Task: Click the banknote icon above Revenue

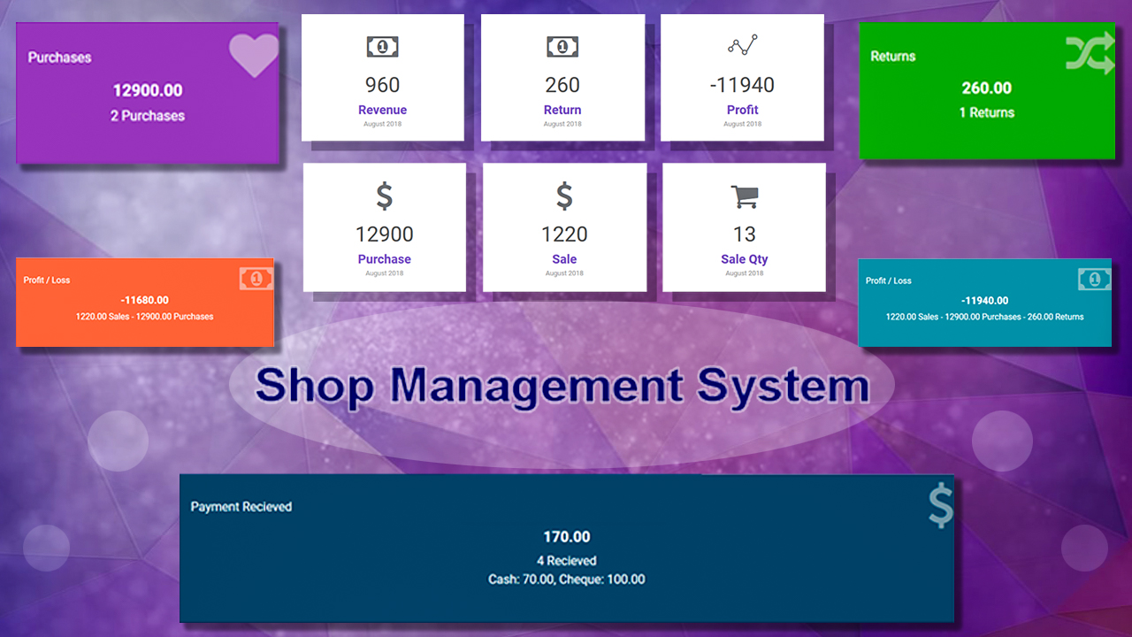Action: coord(382,46)
